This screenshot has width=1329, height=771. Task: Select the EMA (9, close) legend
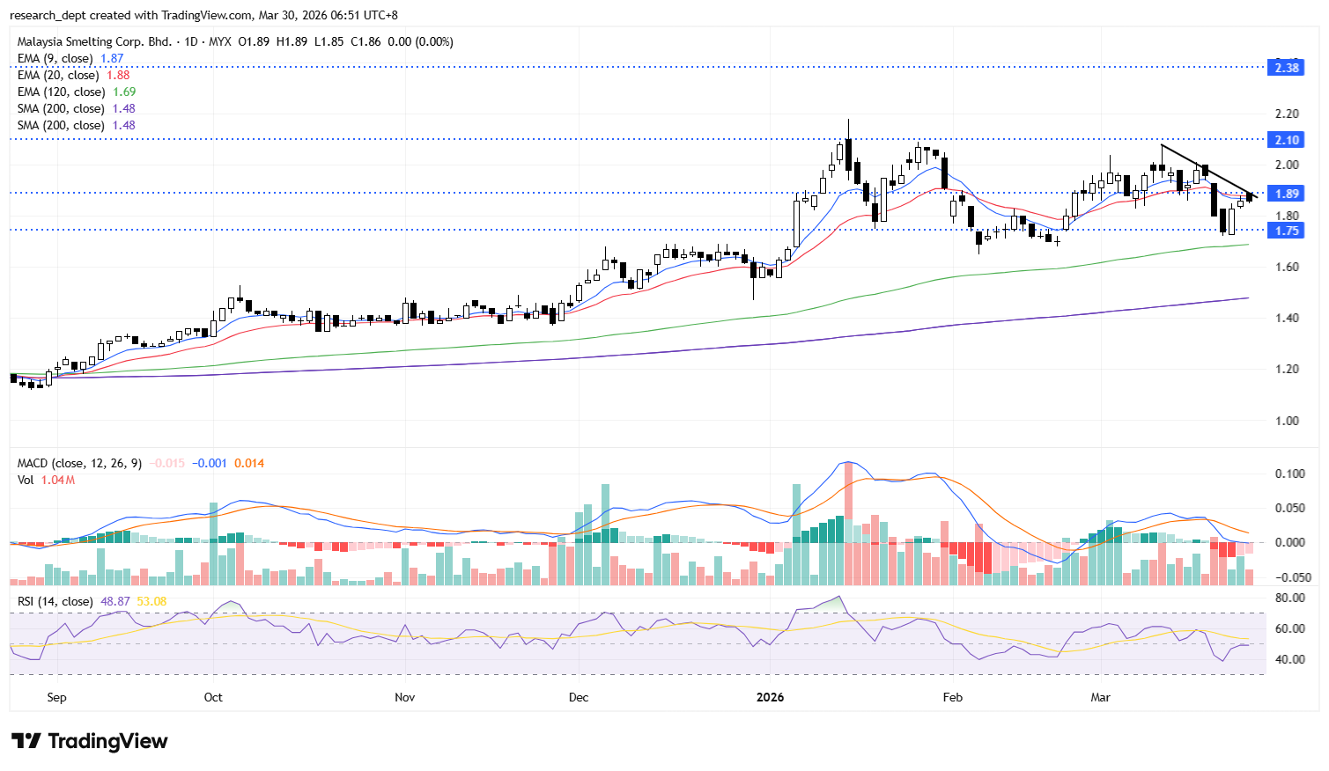[55, 58]
